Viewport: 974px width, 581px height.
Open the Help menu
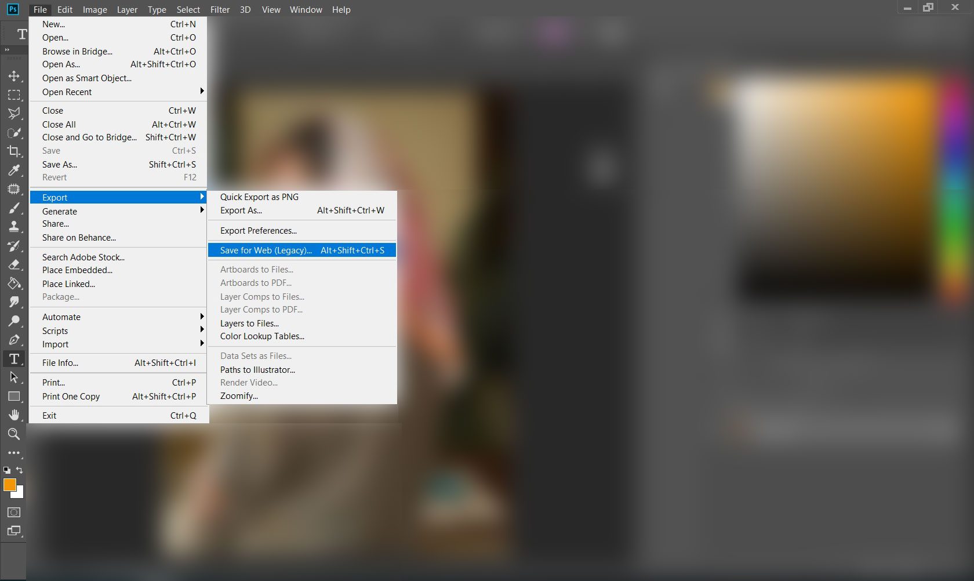[341, 9]
